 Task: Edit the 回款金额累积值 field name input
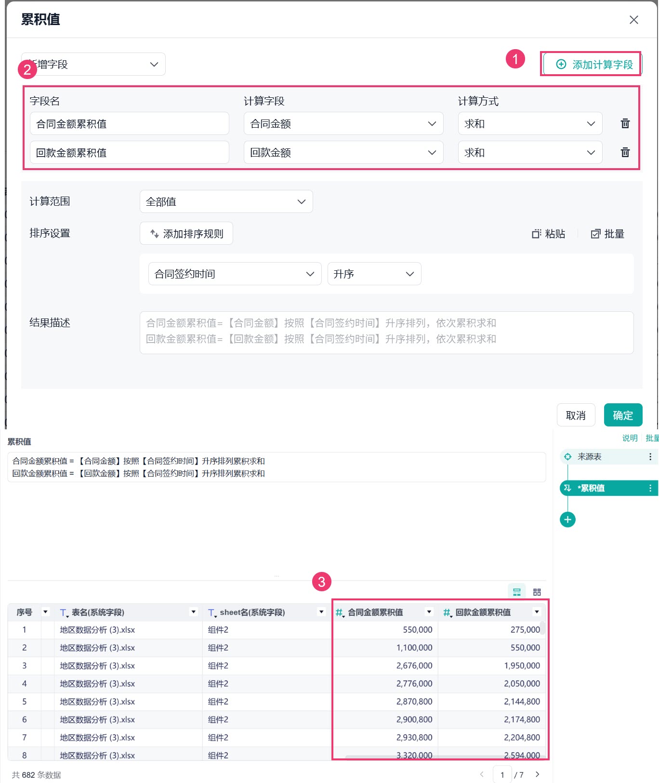click(130, 153)
